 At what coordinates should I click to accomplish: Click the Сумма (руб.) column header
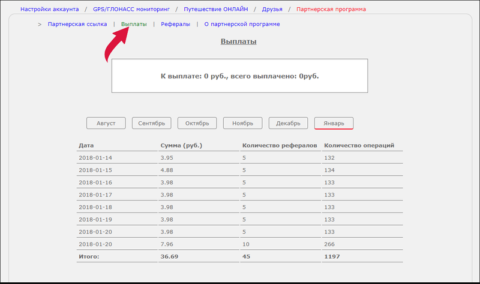(181, 145)
